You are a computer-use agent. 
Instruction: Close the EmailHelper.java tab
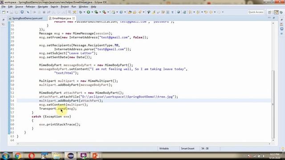click(73, 18)
